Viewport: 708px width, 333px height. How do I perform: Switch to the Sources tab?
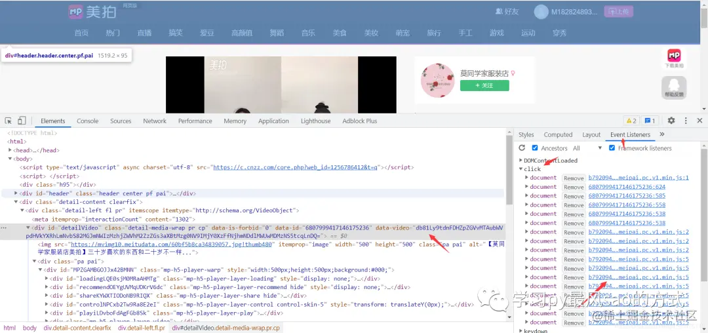tap(121, 121)
